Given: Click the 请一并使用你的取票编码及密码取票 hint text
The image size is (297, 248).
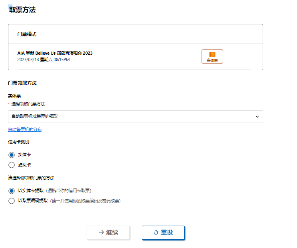Looking at the screenshot, I should coord(85,201).
